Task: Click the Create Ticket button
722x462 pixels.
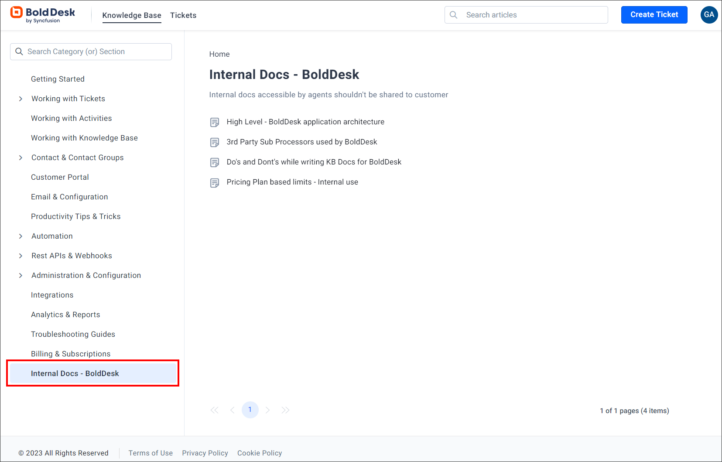Action: click(654, 15)
